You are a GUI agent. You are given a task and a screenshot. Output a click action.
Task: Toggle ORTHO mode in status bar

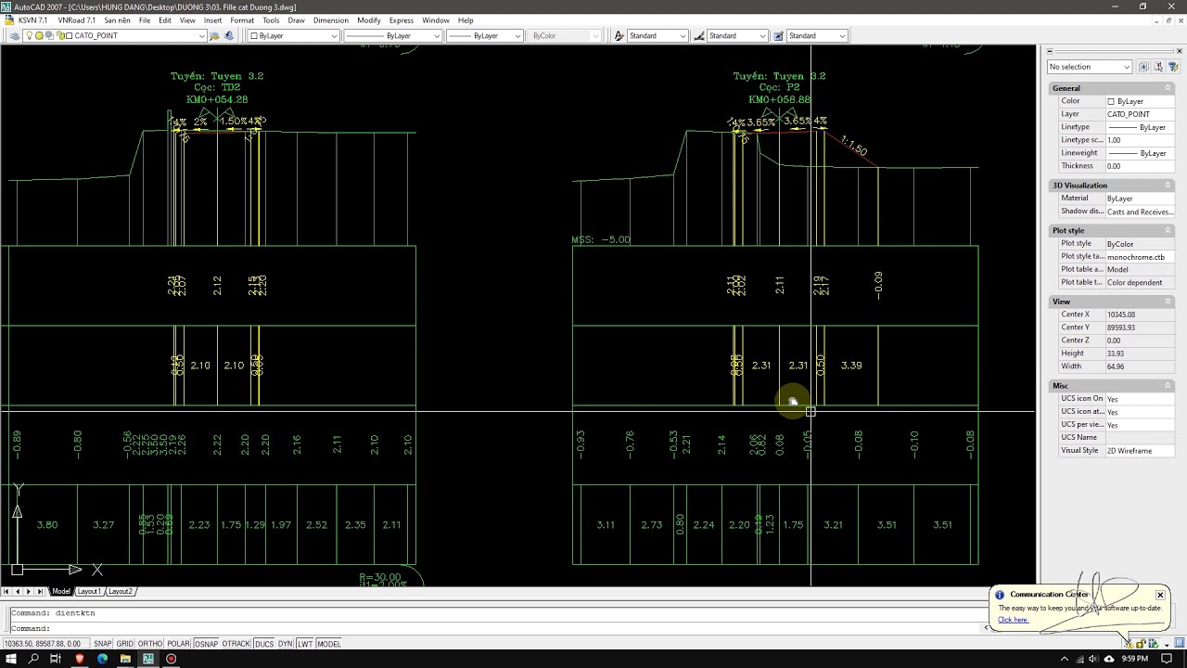150,644
